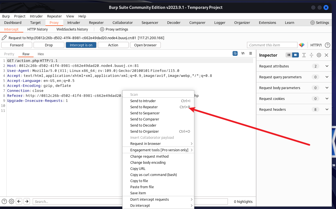Switch to the Decoder tool tab
Screen dimensions: 336x209
click(174, 23)
